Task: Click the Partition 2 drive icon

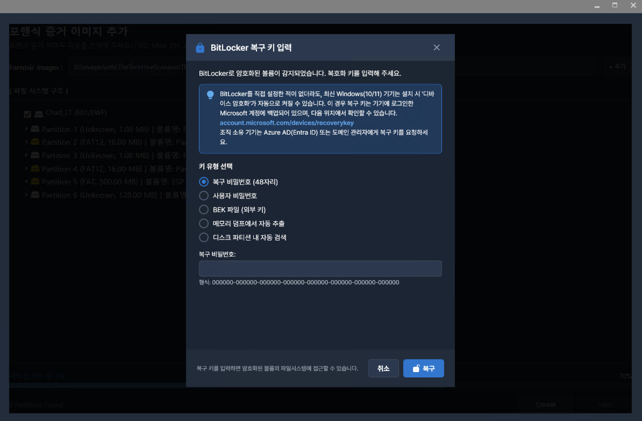Action: [x=35, y=142]
